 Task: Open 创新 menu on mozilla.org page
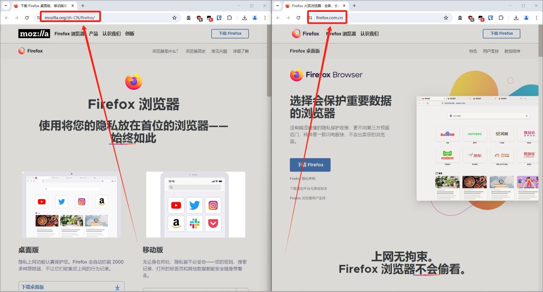(130, 33)
